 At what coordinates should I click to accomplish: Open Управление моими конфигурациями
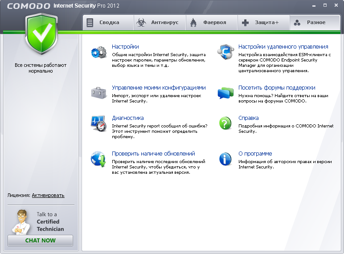pyautogui.click(x=159, y=88)
